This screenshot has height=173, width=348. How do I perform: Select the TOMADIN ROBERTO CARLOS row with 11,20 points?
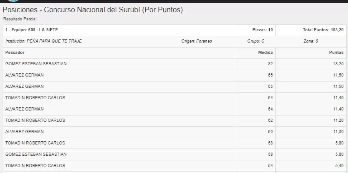point(174,120)
